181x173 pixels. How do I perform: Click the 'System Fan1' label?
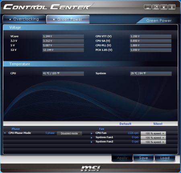click(104, 137)
